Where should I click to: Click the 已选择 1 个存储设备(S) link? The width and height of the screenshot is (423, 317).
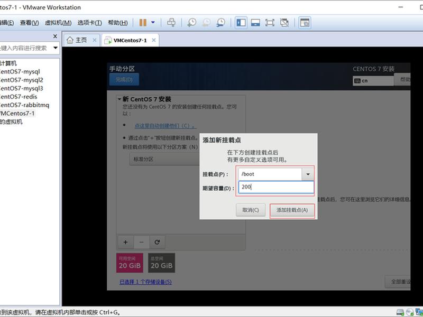click(146, 282)
